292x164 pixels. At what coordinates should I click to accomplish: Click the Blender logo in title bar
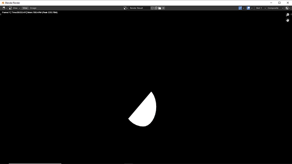(3, 3)
